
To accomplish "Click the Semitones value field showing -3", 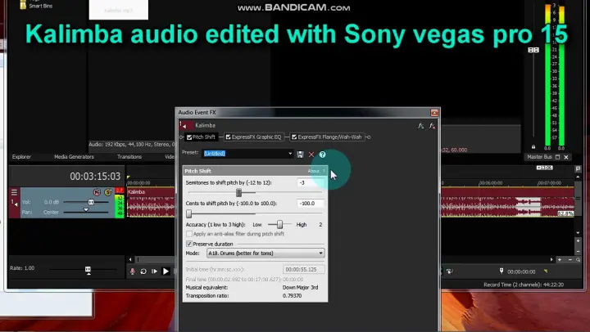I will pos(310,182).
